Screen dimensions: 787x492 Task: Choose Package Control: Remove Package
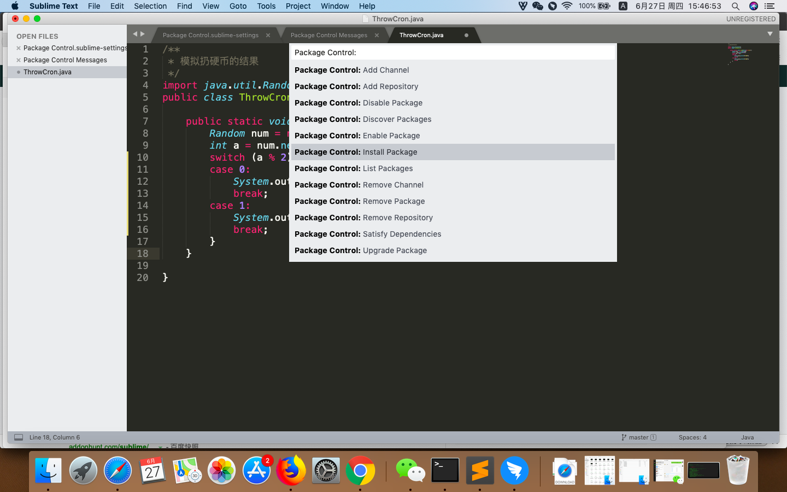click(x=453, y=201)
